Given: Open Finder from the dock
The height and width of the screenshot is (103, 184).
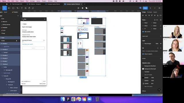Looking at the screenshot, I should point(63,99).
